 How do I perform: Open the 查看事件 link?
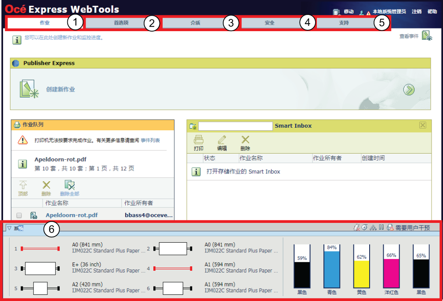pos(409,36)
